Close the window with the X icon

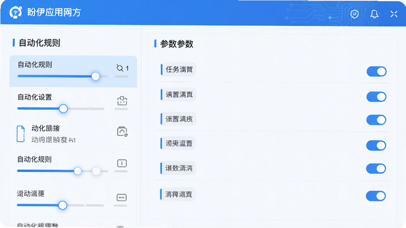click(x=394, y=14)
